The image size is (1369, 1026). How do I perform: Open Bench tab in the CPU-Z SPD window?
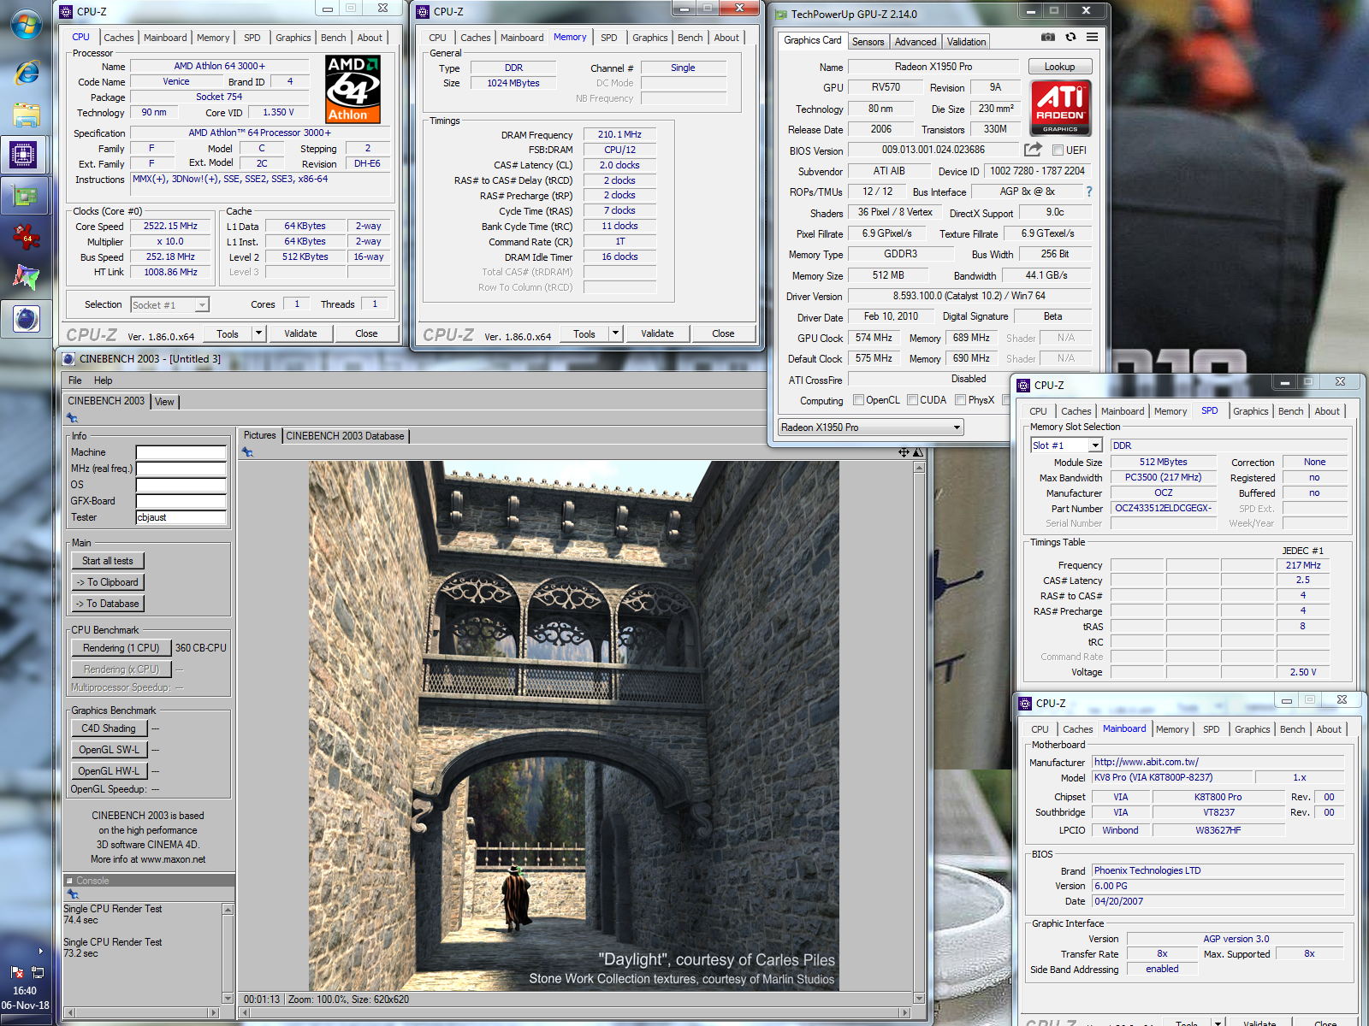point(1290,411)
